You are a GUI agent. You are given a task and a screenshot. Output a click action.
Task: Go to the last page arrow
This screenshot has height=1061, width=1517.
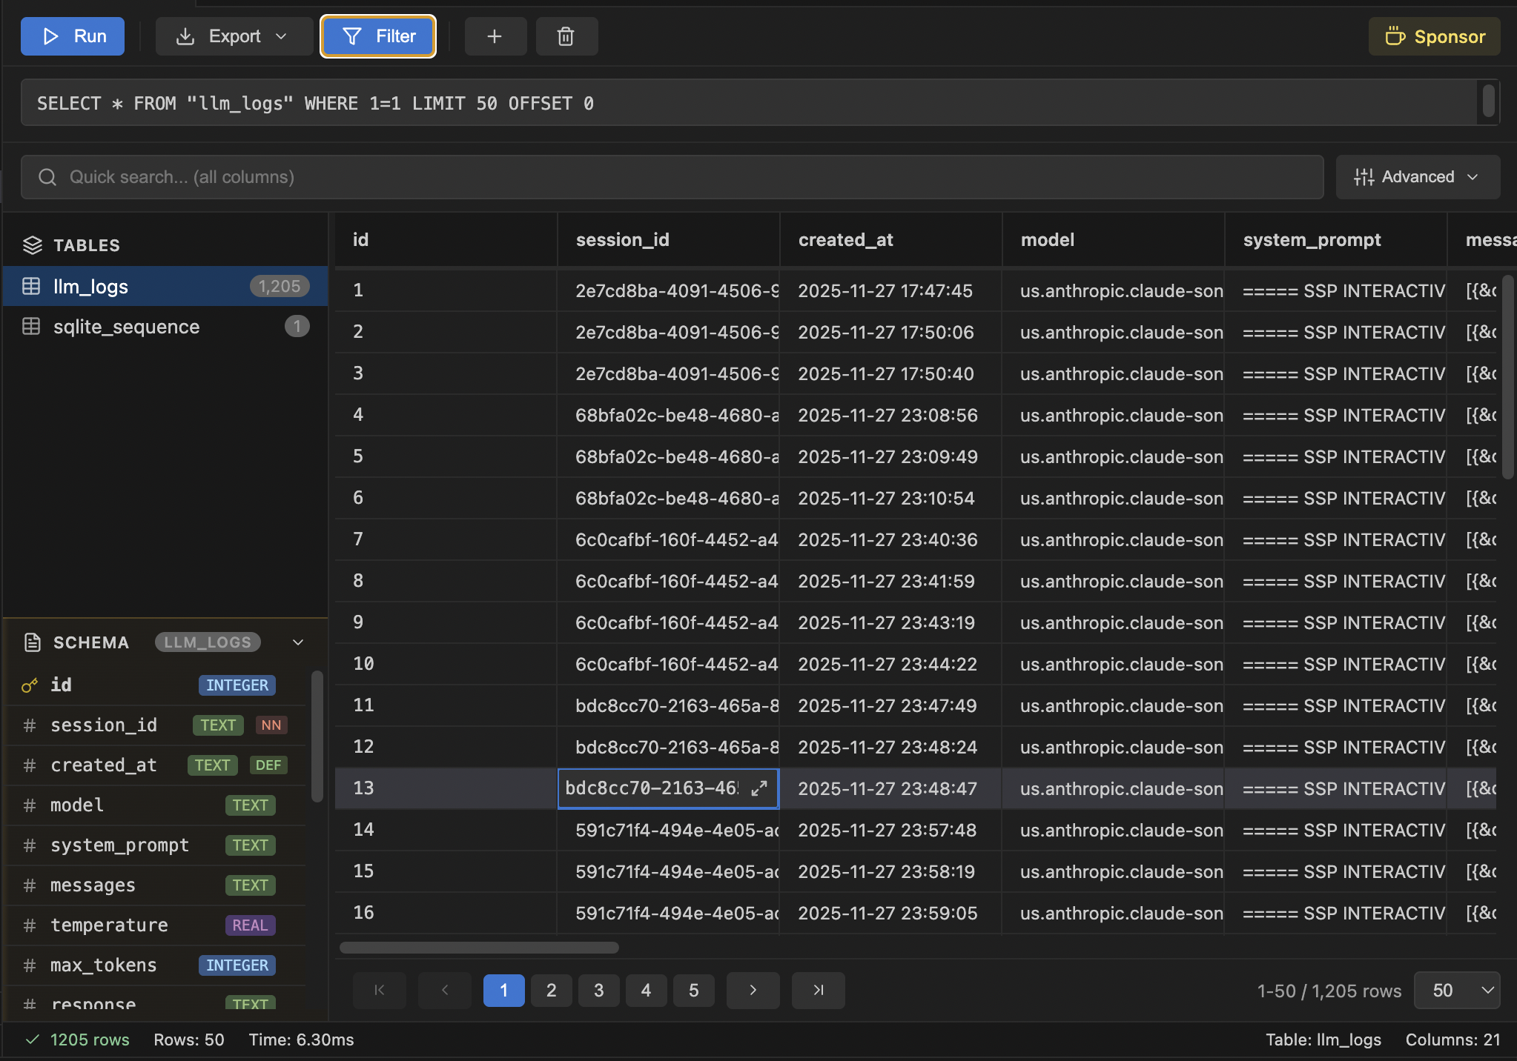818,990
